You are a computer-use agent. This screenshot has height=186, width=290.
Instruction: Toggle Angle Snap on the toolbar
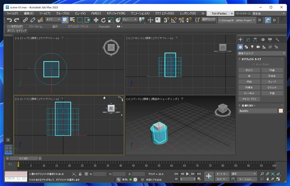[174, 20]
